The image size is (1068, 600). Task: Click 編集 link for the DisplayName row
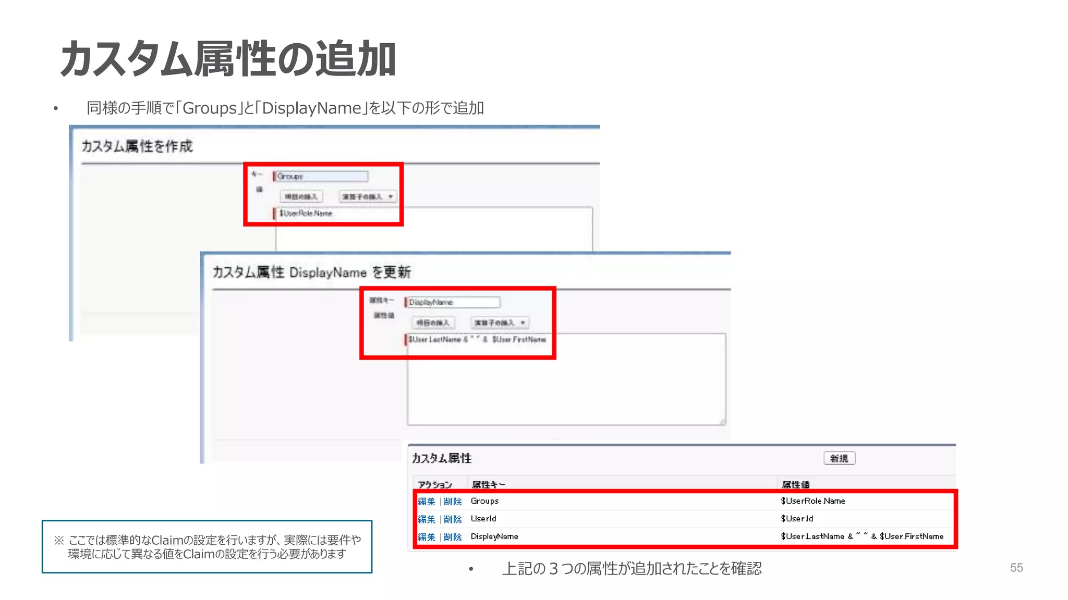426,536
